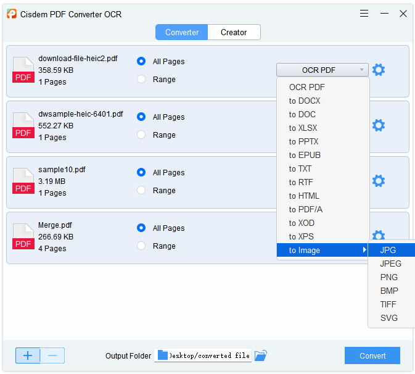Open settings gear for dwsample-heic-6401.pdf

click(379, 125)
